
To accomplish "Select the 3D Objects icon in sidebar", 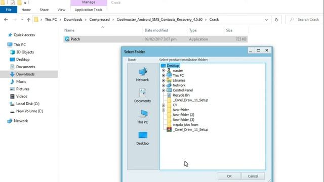I will point(12,52).
